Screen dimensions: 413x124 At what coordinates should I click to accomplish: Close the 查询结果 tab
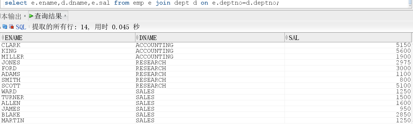click(65, 16)
